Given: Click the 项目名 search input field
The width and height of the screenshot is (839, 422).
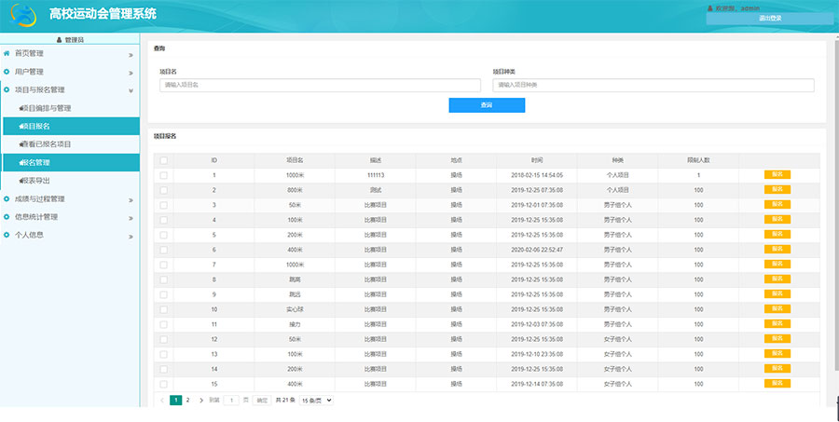Looking at the screenshot, I should pos(320,85).
